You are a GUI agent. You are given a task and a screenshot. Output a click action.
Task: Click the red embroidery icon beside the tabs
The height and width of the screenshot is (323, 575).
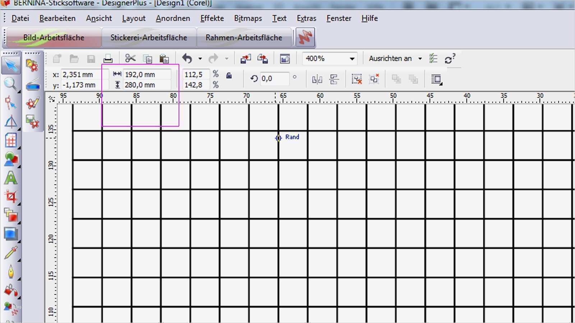click(x=305, y=37)
